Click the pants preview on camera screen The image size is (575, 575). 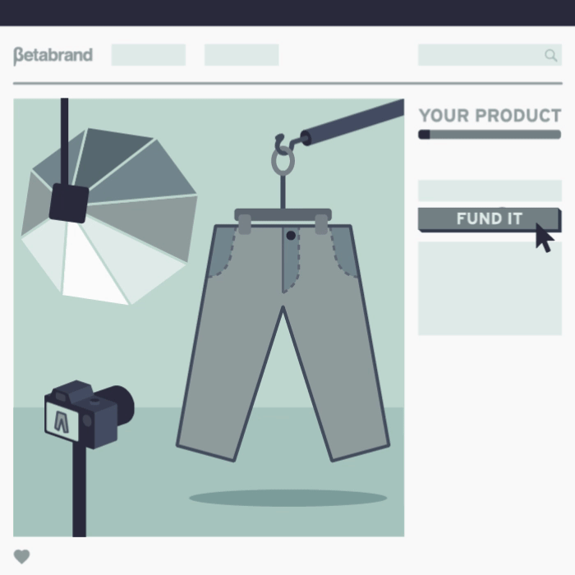[x=62, y=421]
